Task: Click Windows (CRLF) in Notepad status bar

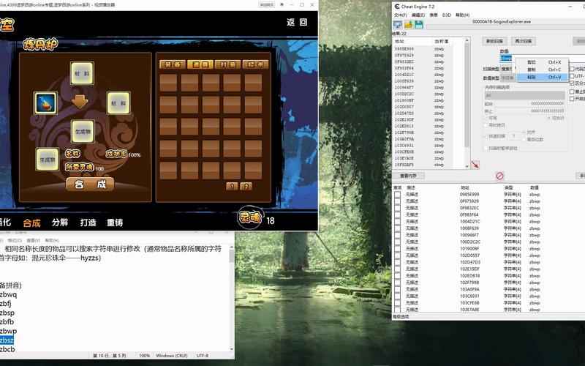Action: 172,356
